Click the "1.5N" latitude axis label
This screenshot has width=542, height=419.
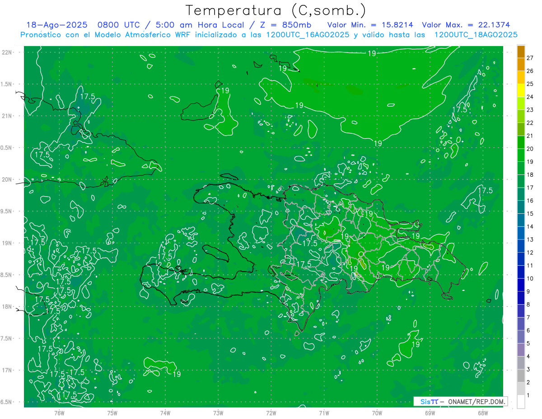point(7,85)
